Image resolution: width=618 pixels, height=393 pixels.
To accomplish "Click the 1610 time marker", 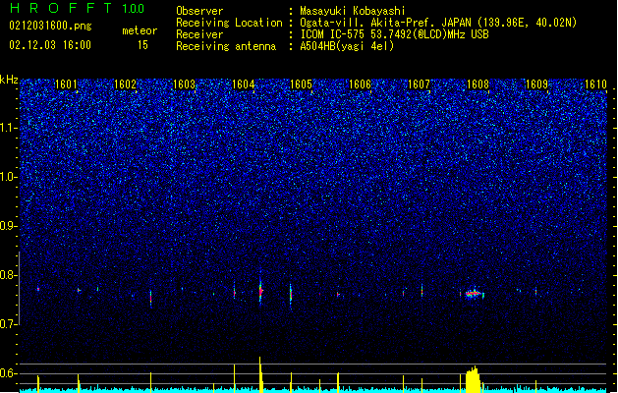I will click(595, 84).
